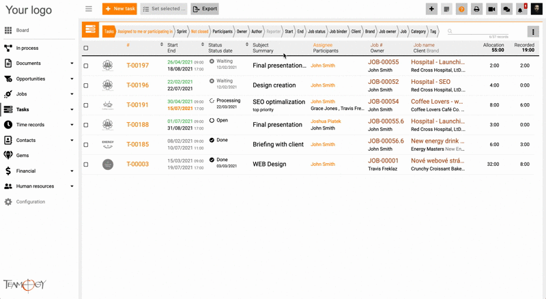Click the Export button
The height and width of the screenshot is (299, 546).
(x=205, y=9)
